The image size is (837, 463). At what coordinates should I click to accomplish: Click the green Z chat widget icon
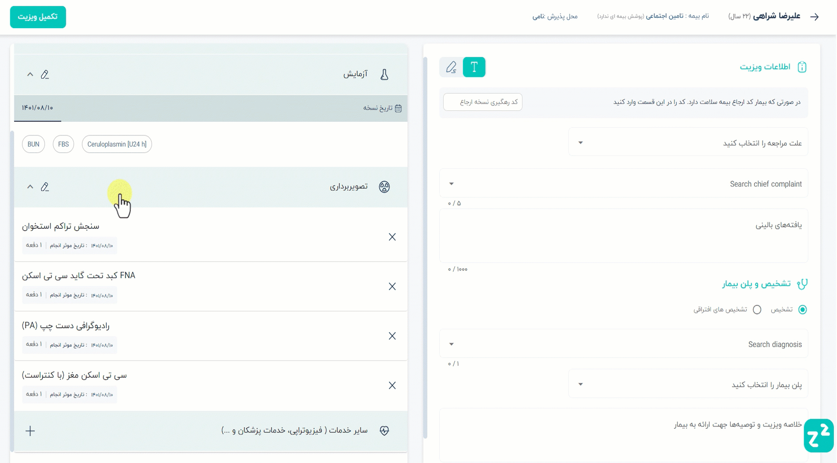818,436
